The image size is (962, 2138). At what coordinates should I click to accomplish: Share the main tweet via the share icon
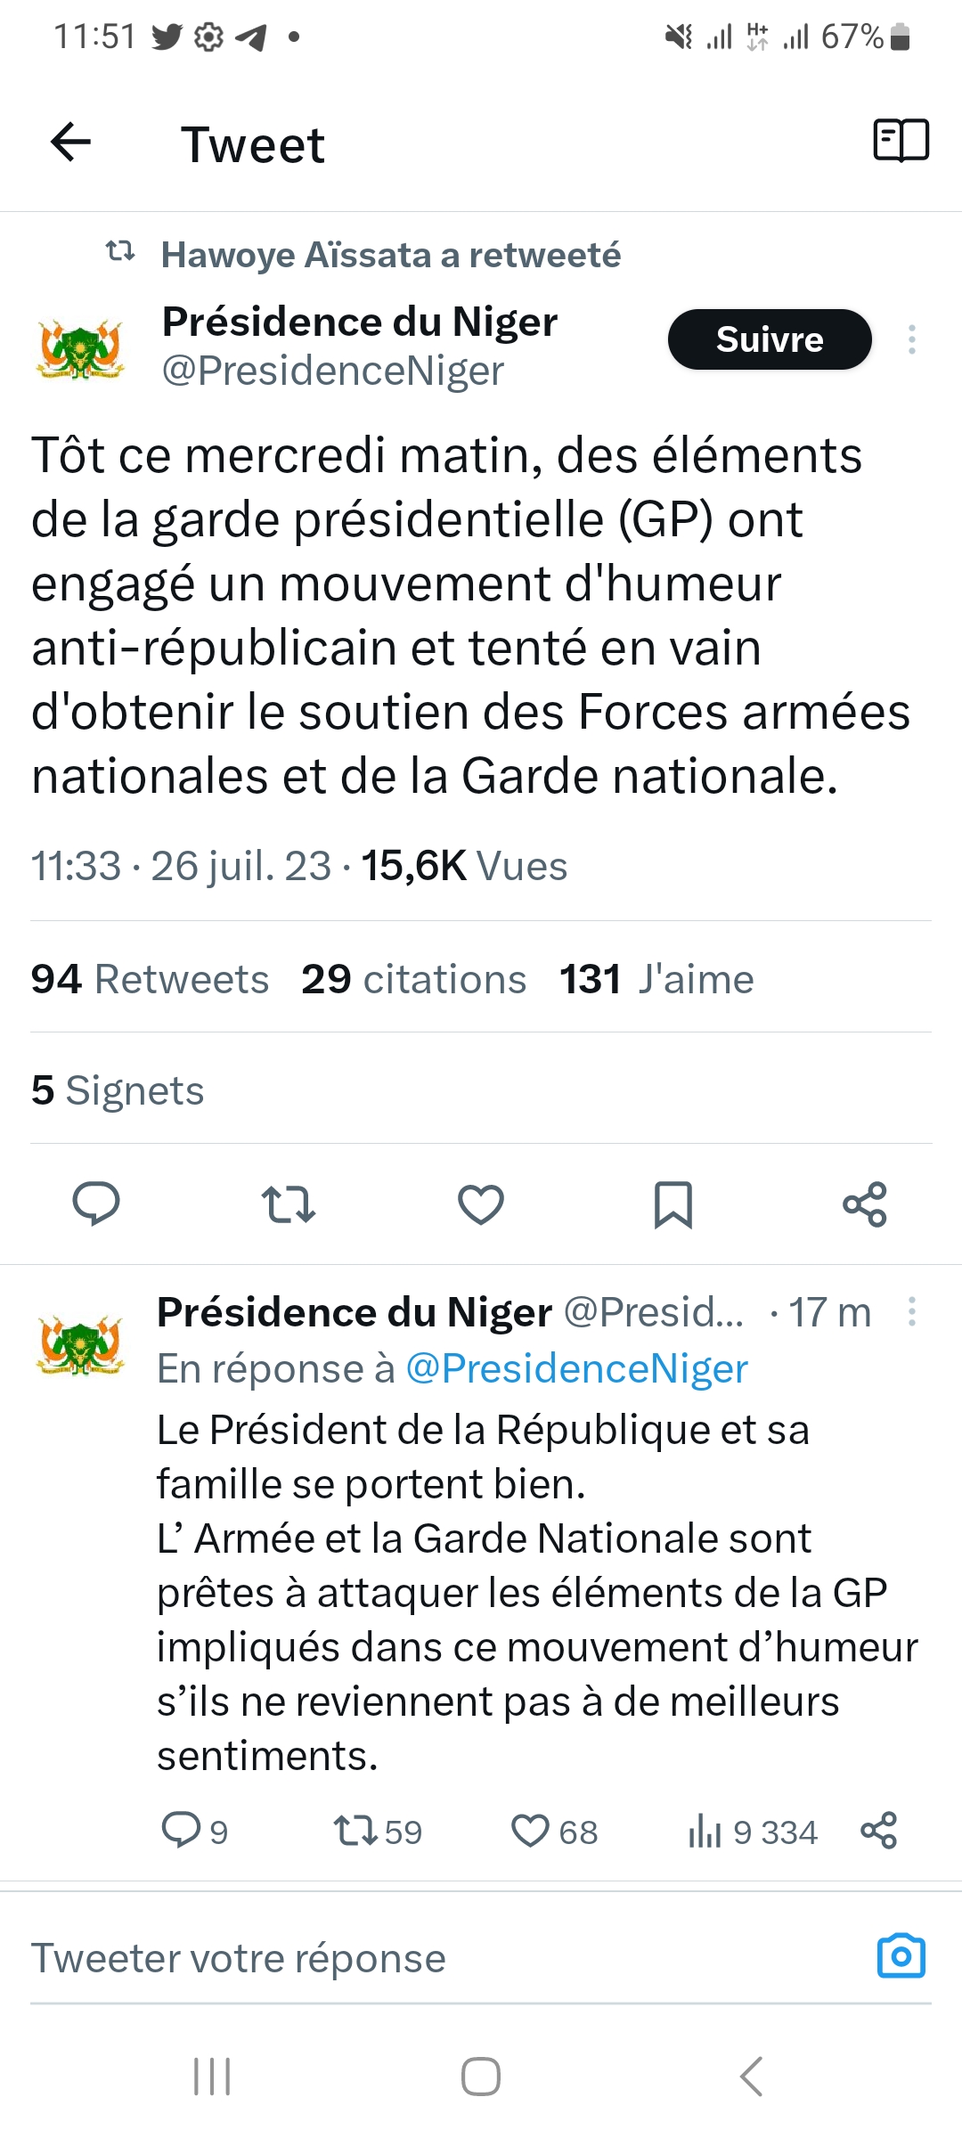tap(865, 1206)
